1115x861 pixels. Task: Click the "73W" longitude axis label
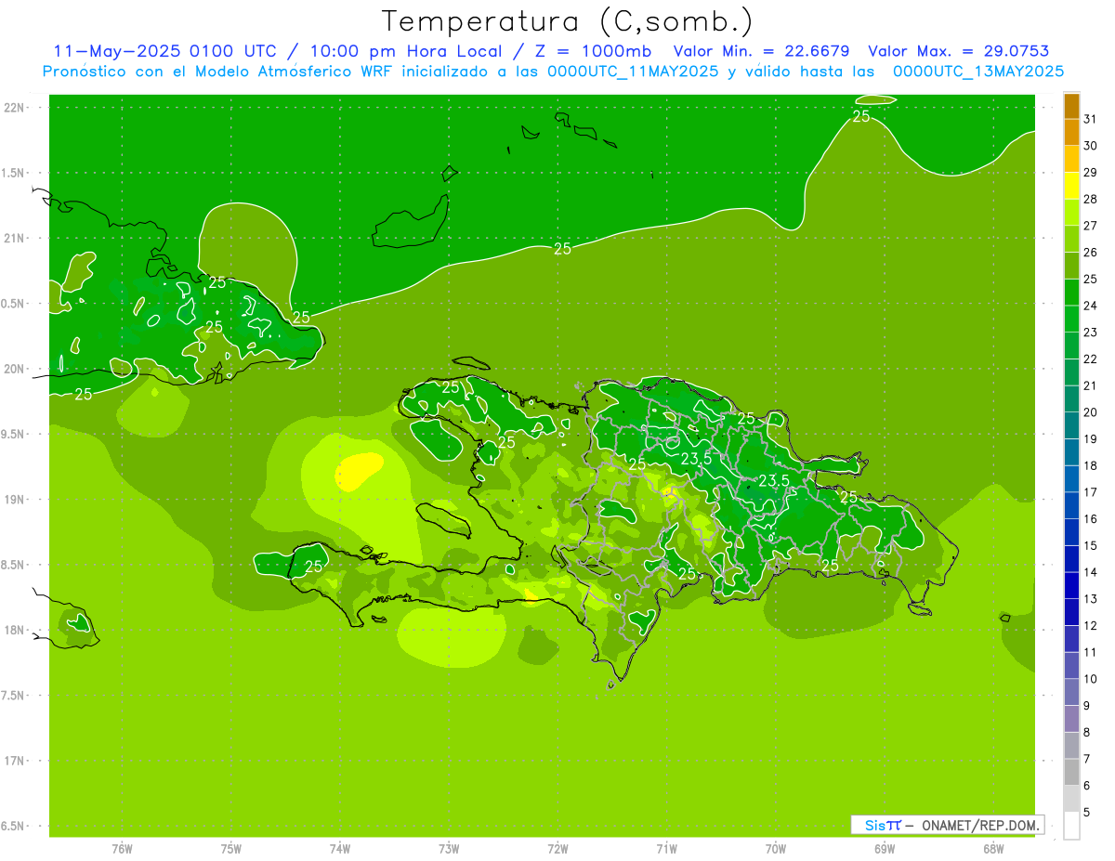point(449,849)
